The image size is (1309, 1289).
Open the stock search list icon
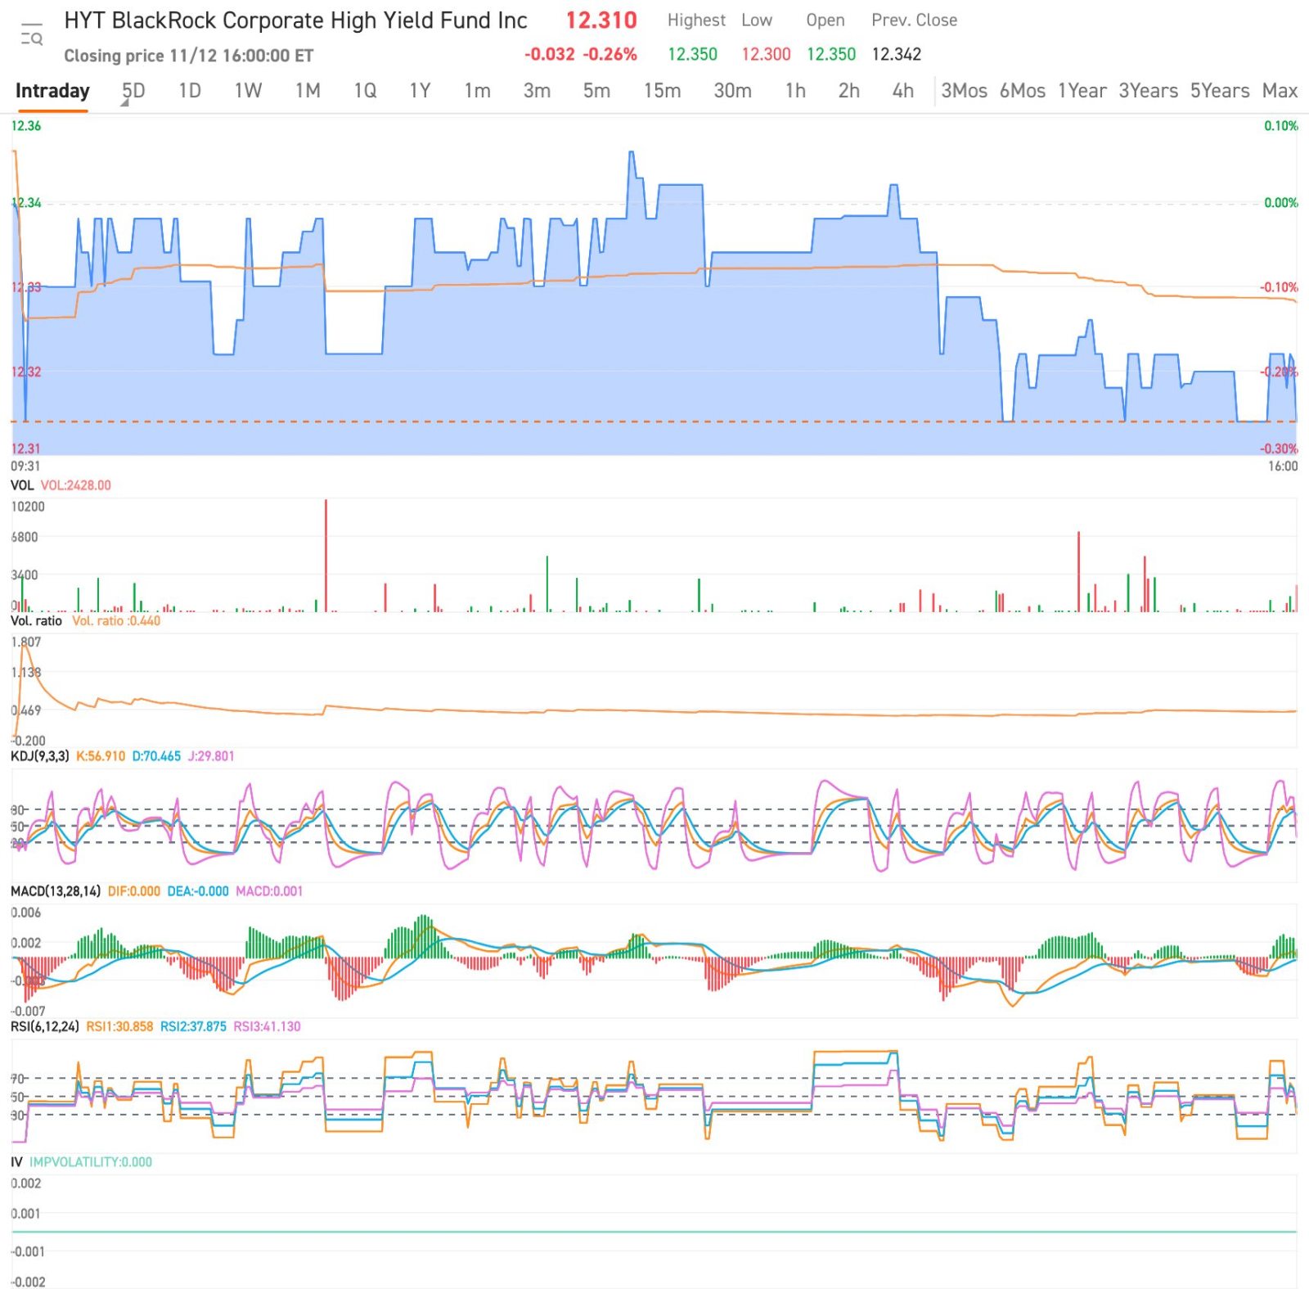click(x=32, y=36)
